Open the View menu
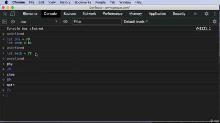The image size is (220, 123). pos(52,2)
